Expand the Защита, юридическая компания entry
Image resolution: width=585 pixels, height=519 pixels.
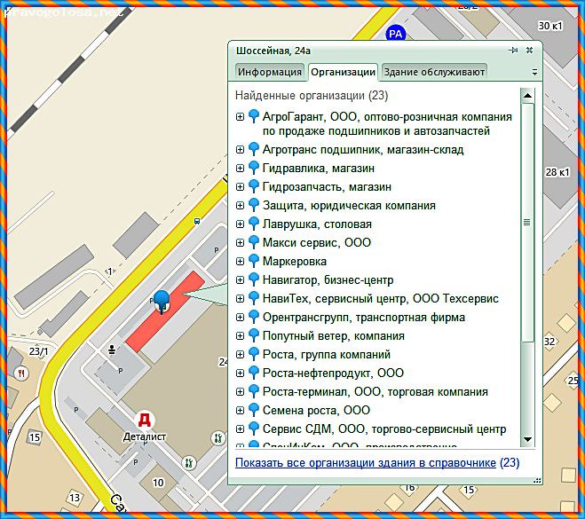240,205
